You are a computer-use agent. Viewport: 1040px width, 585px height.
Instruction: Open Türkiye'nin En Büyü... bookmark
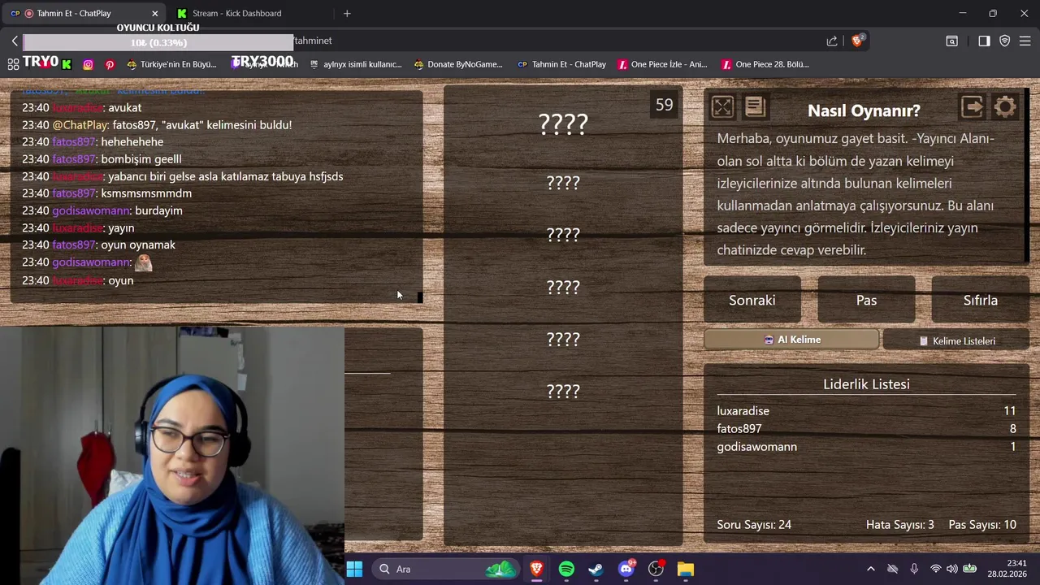coord(171,64)
